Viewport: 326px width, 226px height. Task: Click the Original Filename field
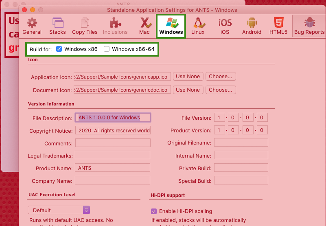coord(241,143)
